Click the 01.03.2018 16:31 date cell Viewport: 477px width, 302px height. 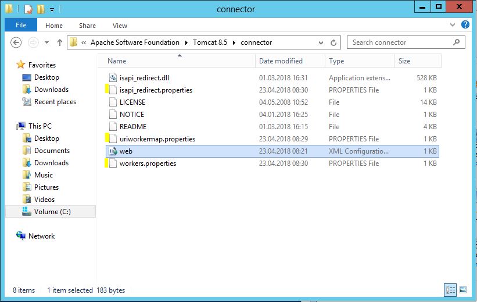283,78
